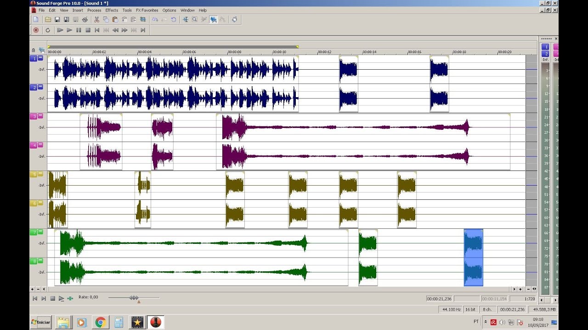Trim the selection with the Crop icon
The height and width of the screenshot is (330, 588).
click(x=143, y=19)
